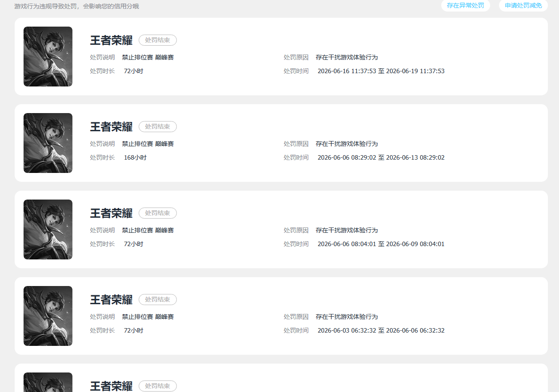
Task: Select 王者荣耀 title in the 168小时 record
Action: point(111,127)
